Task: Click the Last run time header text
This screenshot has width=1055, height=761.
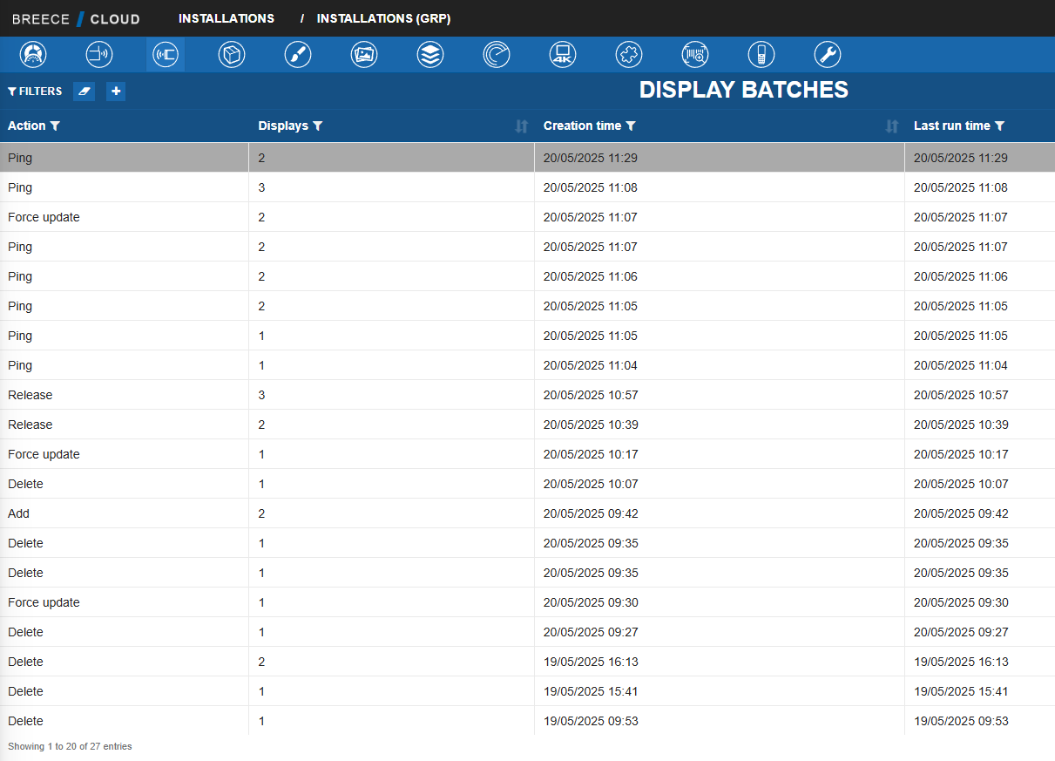Action: coord(951,126)
